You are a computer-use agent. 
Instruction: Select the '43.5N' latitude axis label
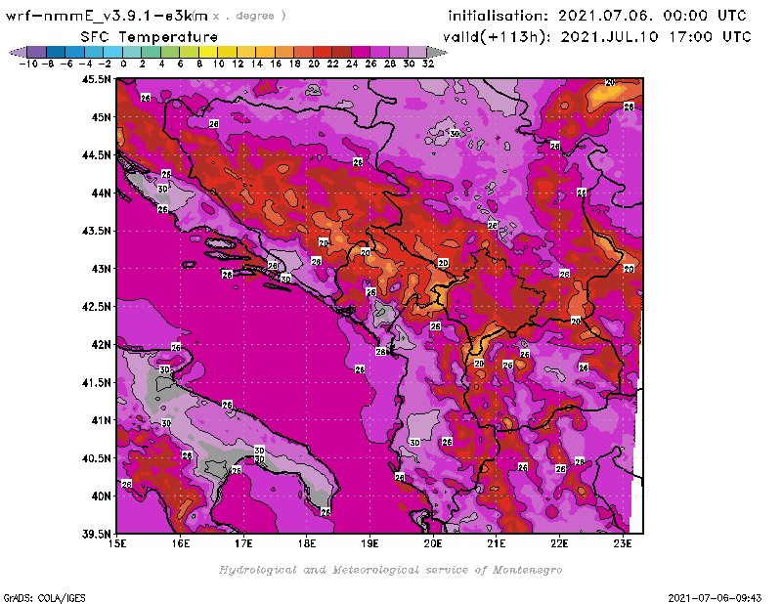(96, 231)
